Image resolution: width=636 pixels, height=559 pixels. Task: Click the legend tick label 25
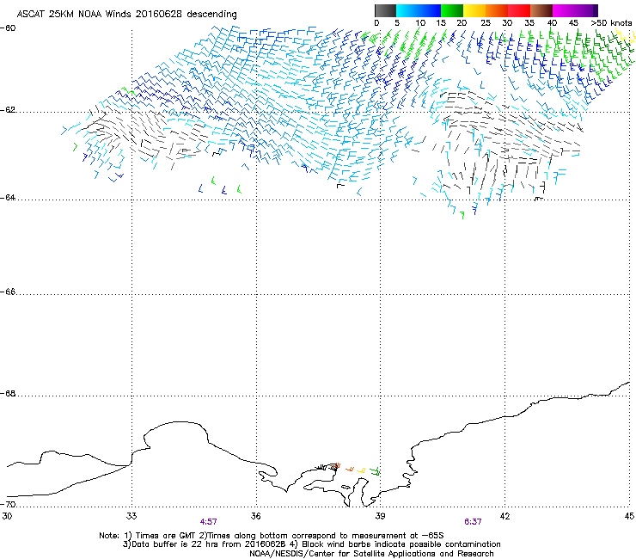[x=485, y=22]
